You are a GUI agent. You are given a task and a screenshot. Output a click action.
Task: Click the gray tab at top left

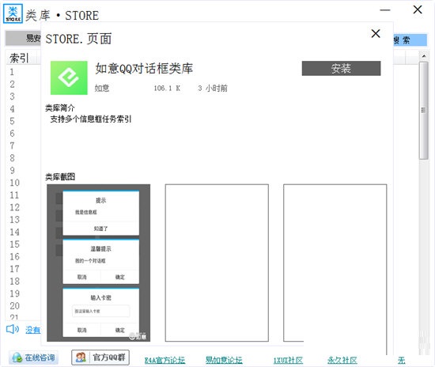point(23,38)
